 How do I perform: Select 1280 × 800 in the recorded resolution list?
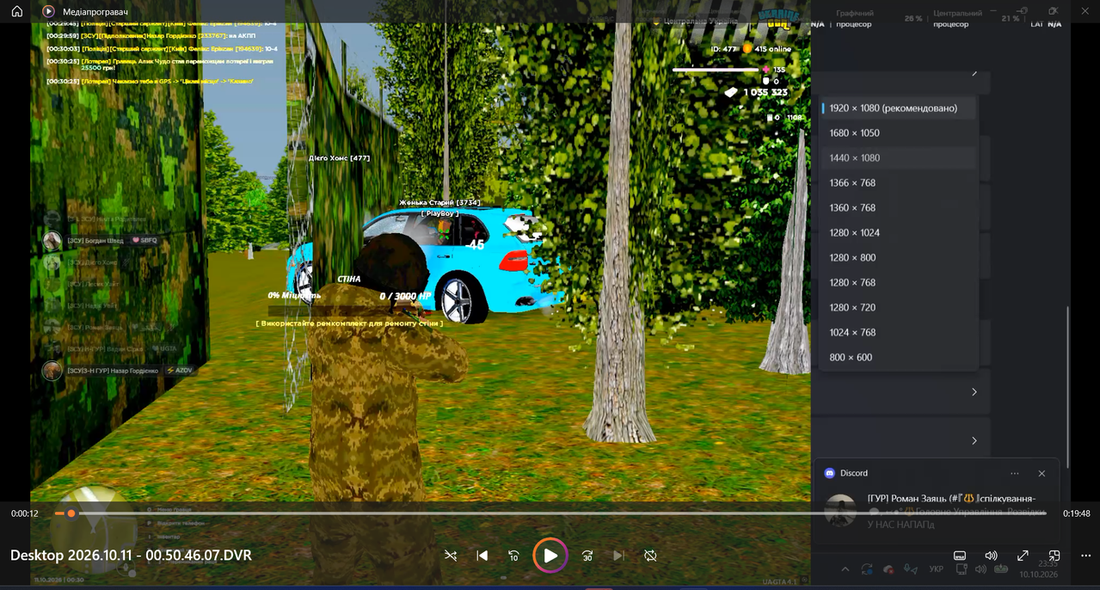pos(899,258)
